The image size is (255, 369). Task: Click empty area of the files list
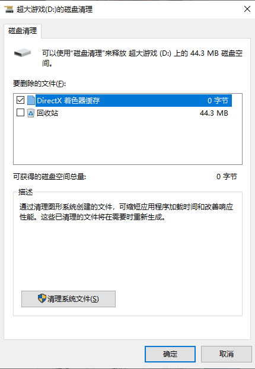point(128,141)
